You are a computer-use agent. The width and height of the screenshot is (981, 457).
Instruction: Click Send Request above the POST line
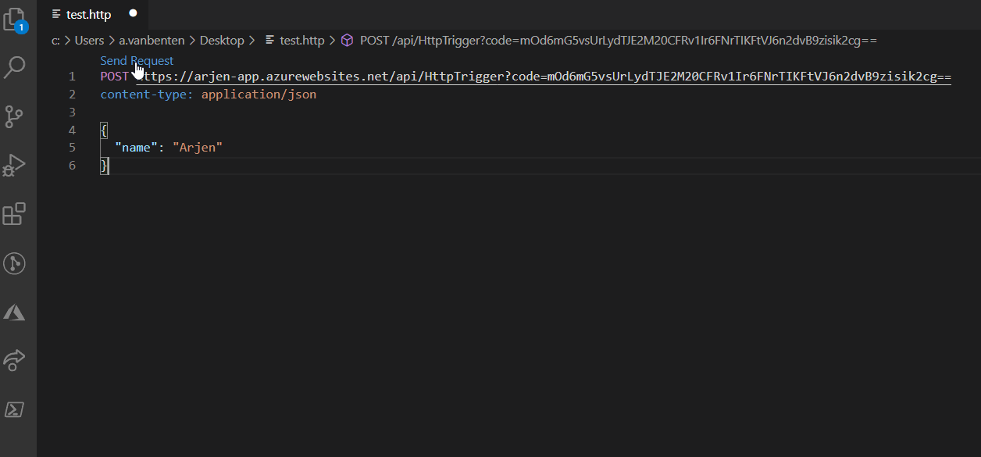coord(137,61)
